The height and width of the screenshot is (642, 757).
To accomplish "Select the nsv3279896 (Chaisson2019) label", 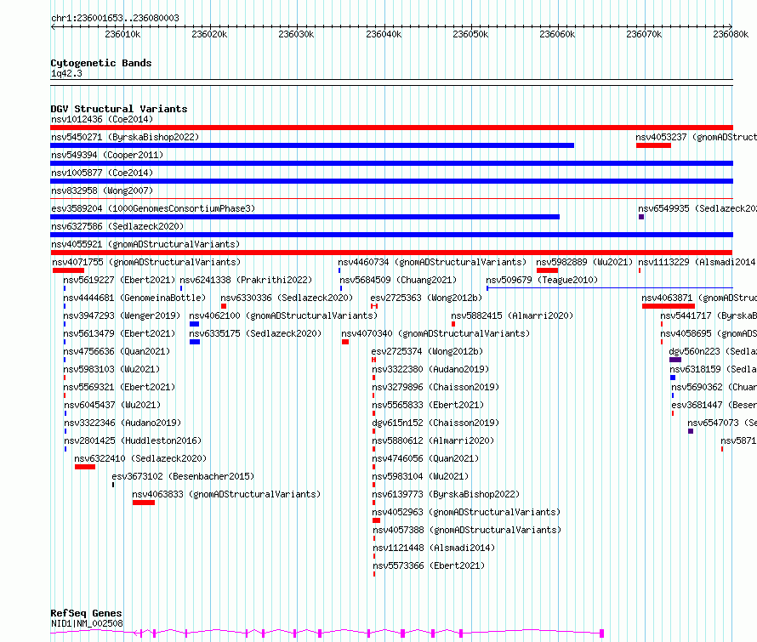I will tap(435, 387).
